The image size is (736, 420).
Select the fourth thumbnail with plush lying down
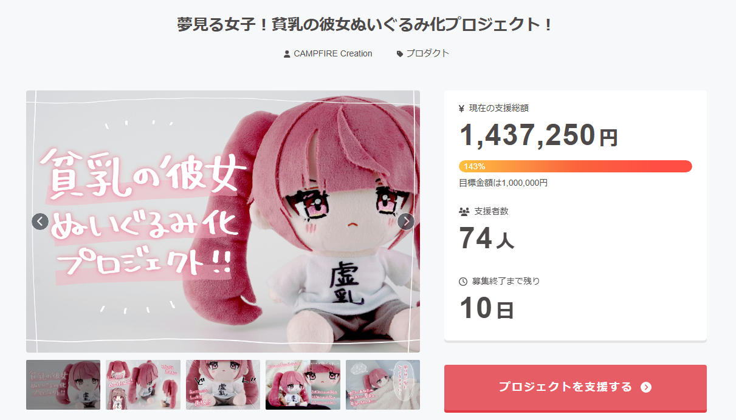[x=303, y=385]
